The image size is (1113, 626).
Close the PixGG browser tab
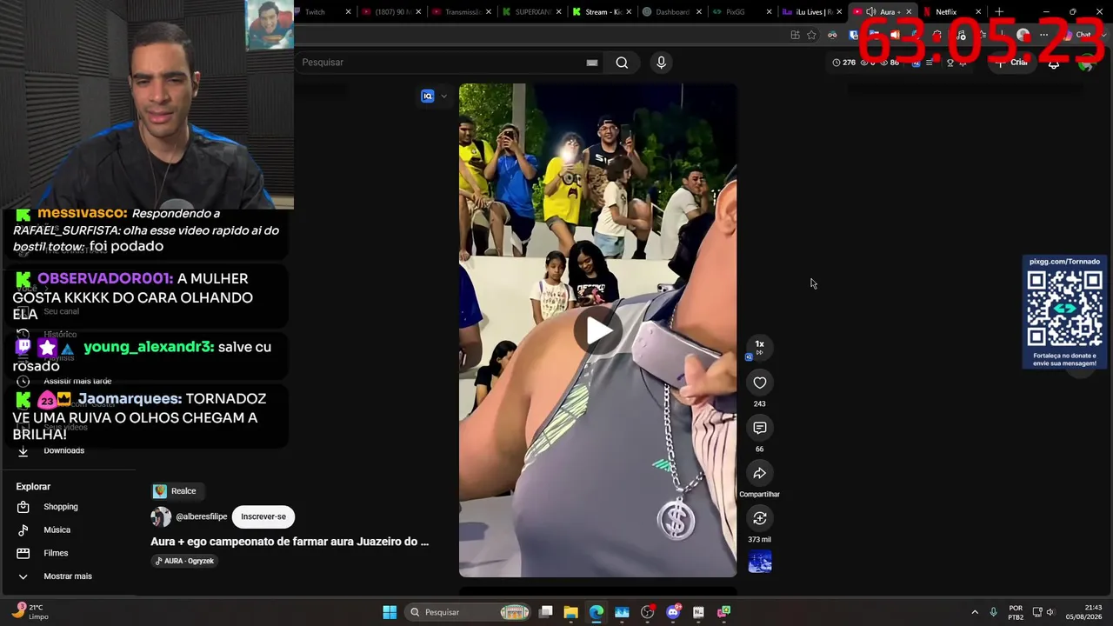pos(770,12)
